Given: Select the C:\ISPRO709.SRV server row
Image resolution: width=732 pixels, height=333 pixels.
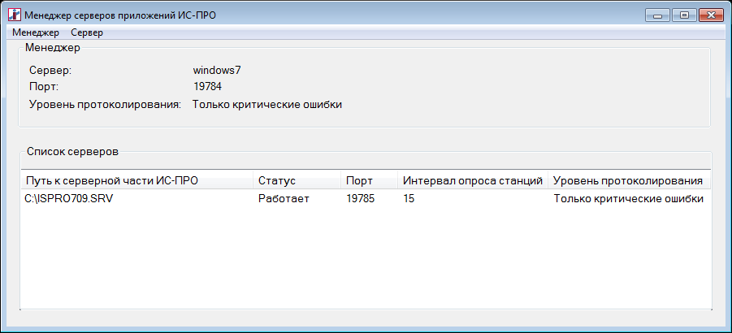Looking at the screenshot, I should [x=366, y=199].
